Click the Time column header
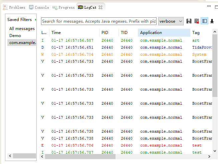Viewport: 218px width, 164px height. click(74, 33)
